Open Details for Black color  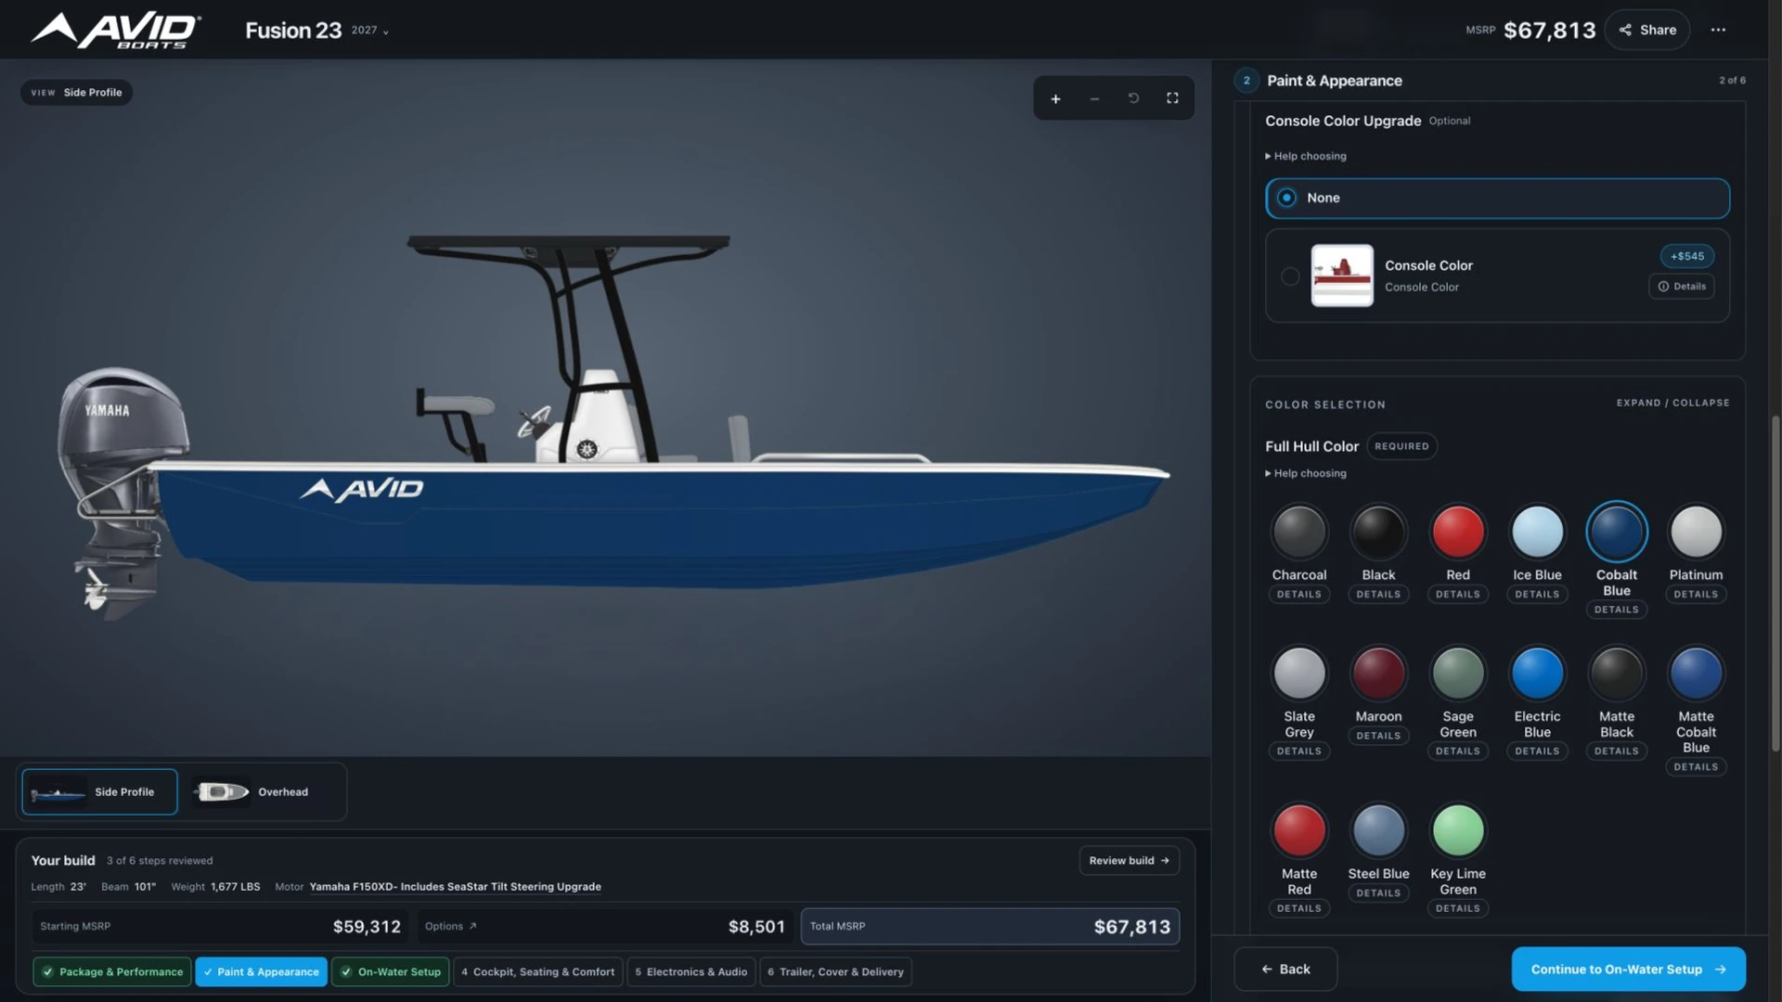pos(1378,594)
